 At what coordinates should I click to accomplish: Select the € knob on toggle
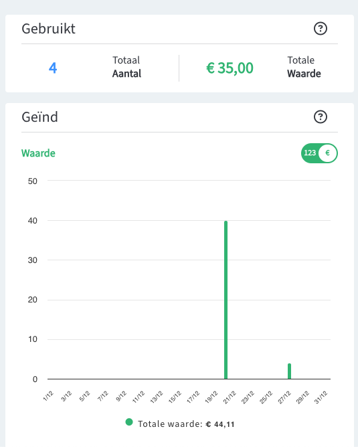[x=327, y=153]
